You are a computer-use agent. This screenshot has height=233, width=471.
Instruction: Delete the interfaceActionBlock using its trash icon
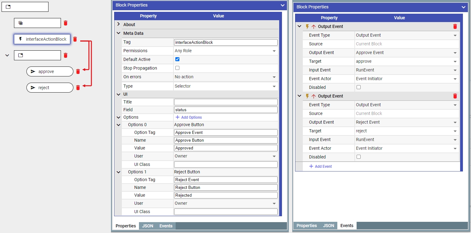[75, 39]
